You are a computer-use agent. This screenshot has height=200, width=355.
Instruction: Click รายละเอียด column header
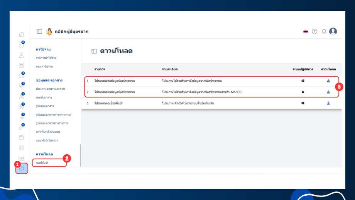[x=170, y=69]
